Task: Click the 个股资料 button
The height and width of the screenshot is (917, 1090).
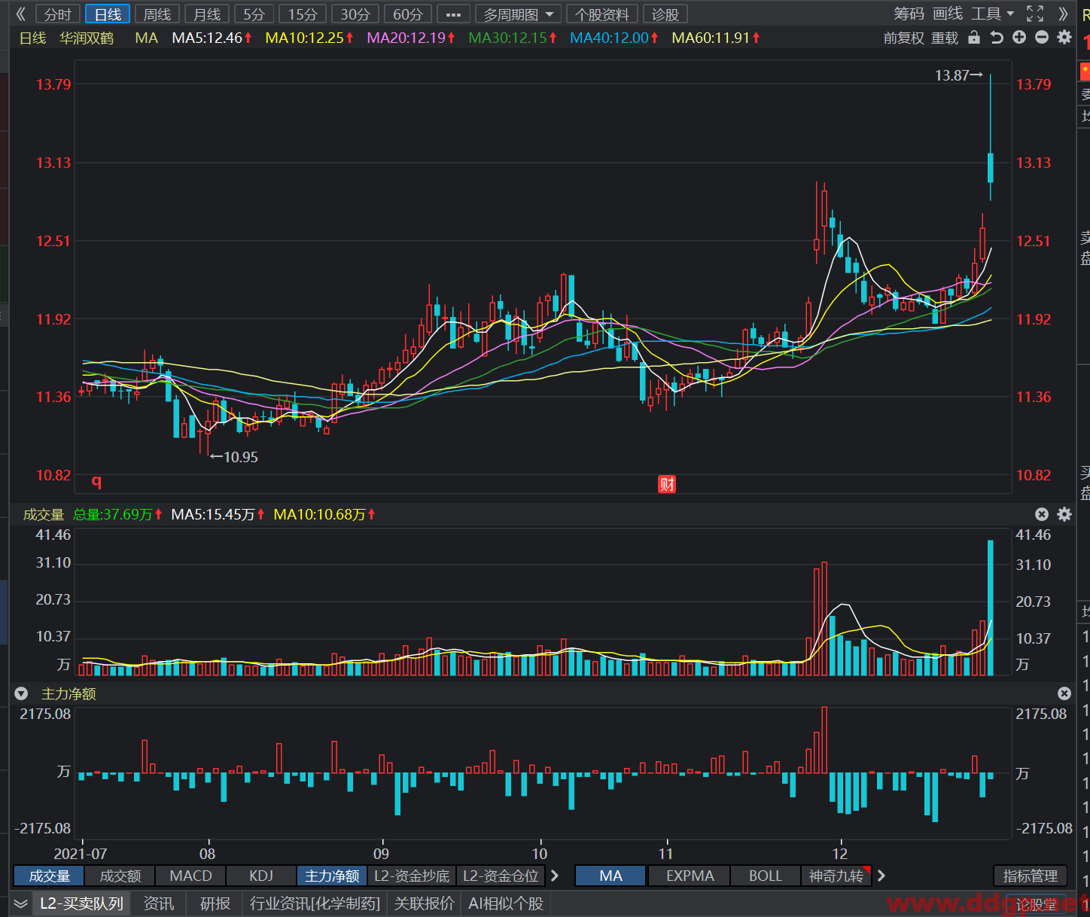Action: click(602, 14)
